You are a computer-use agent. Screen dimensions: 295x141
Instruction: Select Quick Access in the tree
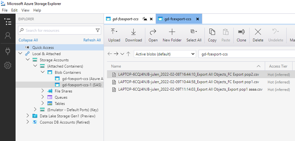pyautogui.click(x=60, y=48)
